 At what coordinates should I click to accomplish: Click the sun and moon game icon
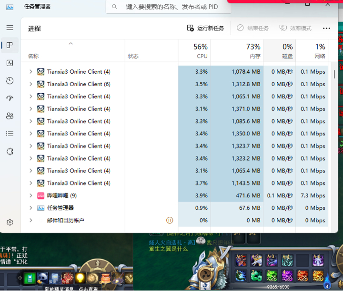point(93,278)
